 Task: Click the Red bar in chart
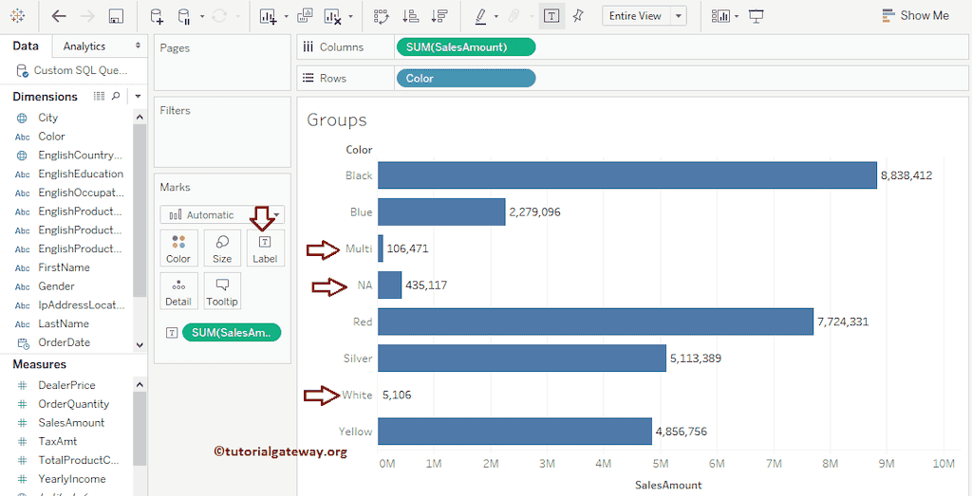pos(595,321)
